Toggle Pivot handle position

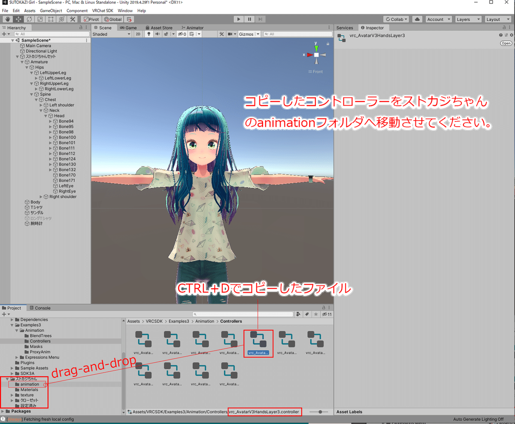click(91, 19)
